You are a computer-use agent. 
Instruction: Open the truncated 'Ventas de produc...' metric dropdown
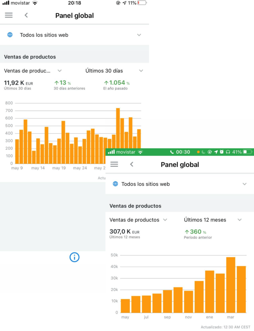click(x=33, y=71)
